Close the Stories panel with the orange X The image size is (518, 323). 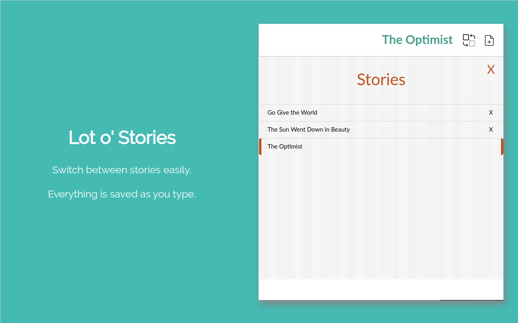[490, 69]
